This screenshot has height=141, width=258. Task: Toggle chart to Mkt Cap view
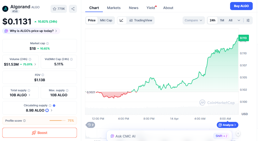[106, 20]
